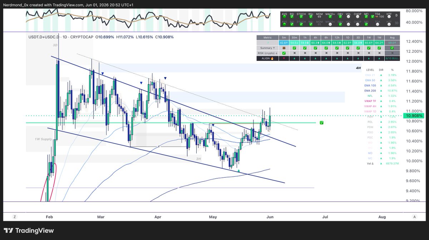429x240 pixels.
Task: Toggle the MACD+ checkbox in the D row
Action: coord(330,17)
